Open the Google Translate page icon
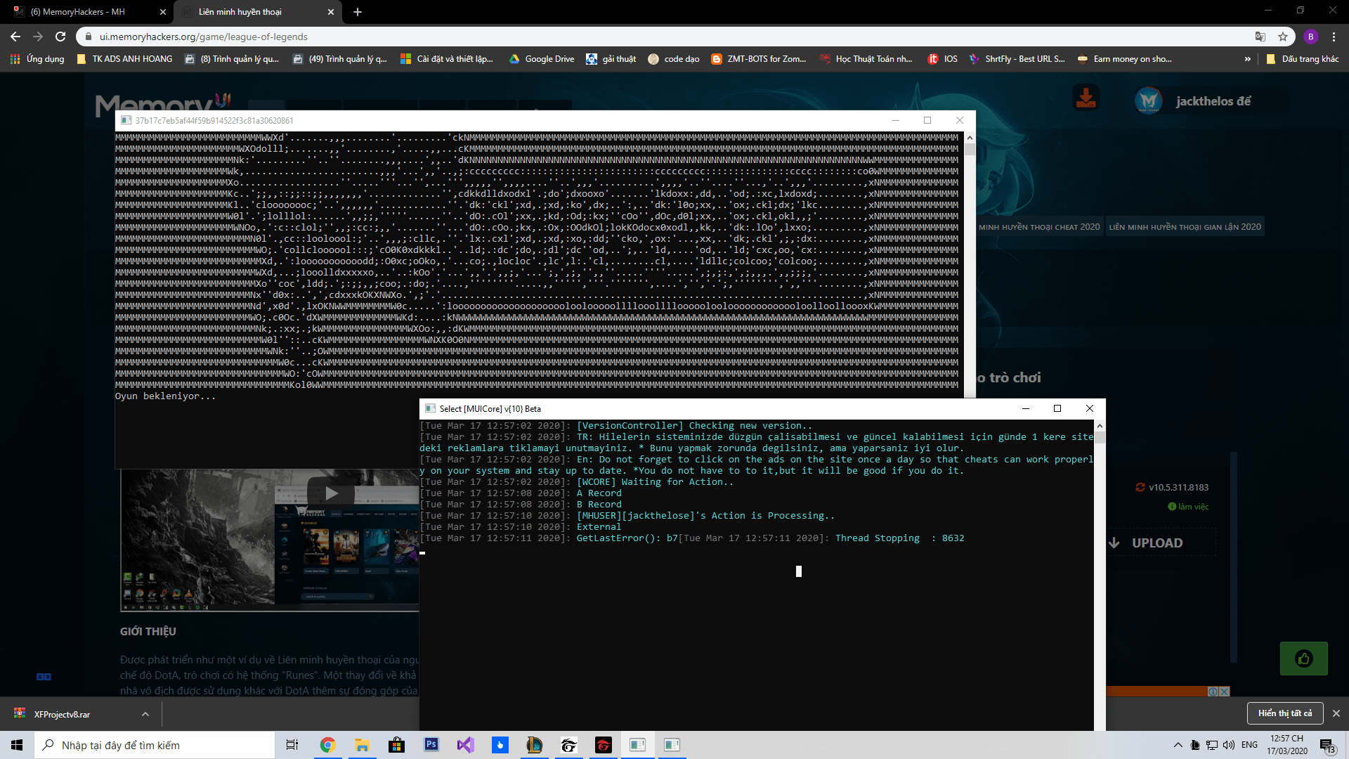The image size is (1349, 759). (x=1260, y=37)
